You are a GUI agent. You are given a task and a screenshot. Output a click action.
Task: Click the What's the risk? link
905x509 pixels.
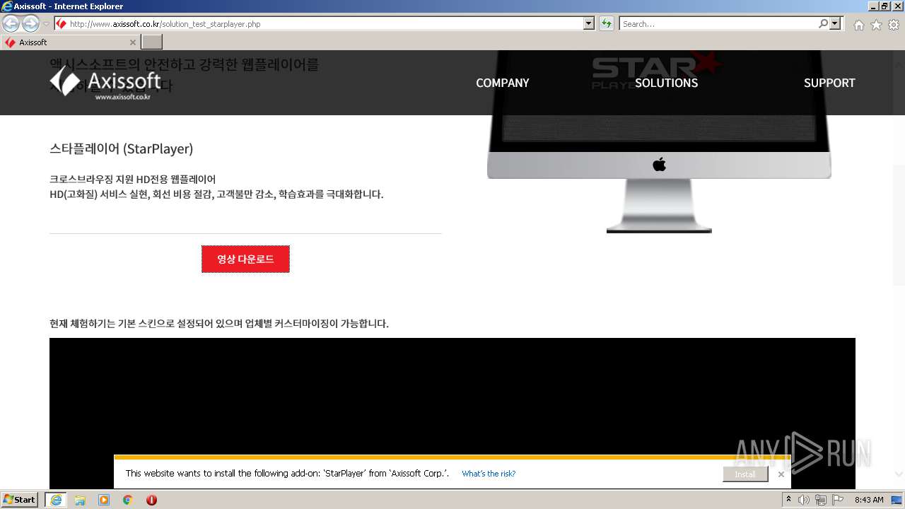[x=489, y=474]
